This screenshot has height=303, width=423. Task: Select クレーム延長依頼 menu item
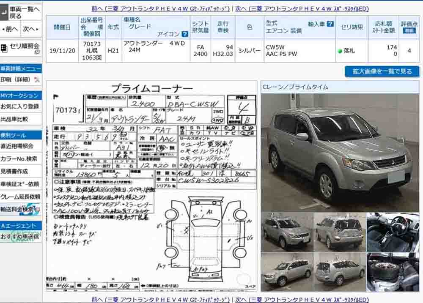point(21,197)
